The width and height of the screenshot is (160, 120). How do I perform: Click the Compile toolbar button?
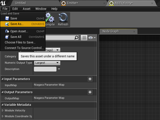click(50, 19)
